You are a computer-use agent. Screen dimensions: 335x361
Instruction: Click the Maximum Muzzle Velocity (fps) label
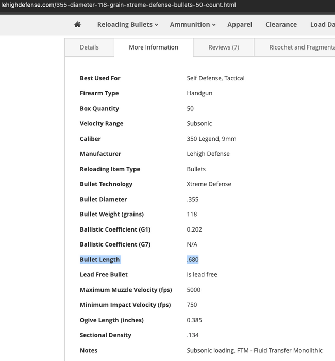(126, 290)
